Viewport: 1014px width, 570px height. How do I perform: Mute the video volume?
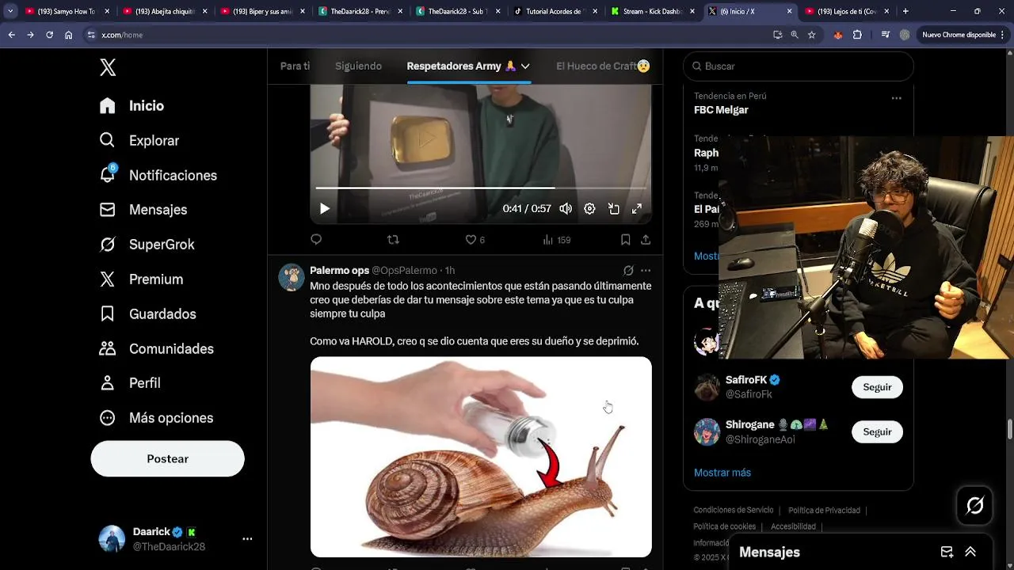(566, 209)
